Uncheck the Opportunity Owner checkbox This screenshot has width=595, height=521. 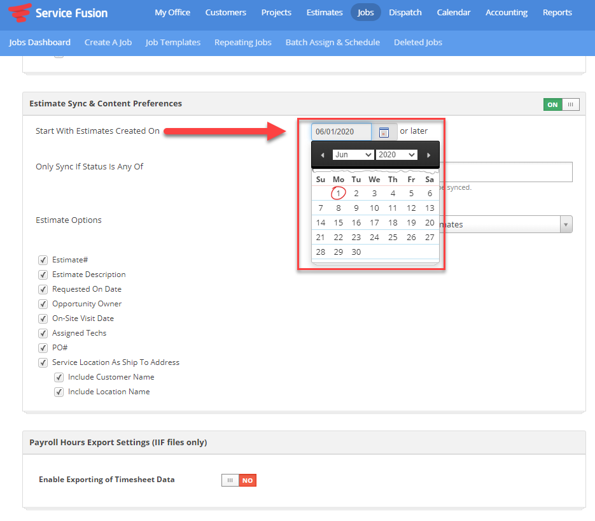pyautogui.click(x=43, y=304)
